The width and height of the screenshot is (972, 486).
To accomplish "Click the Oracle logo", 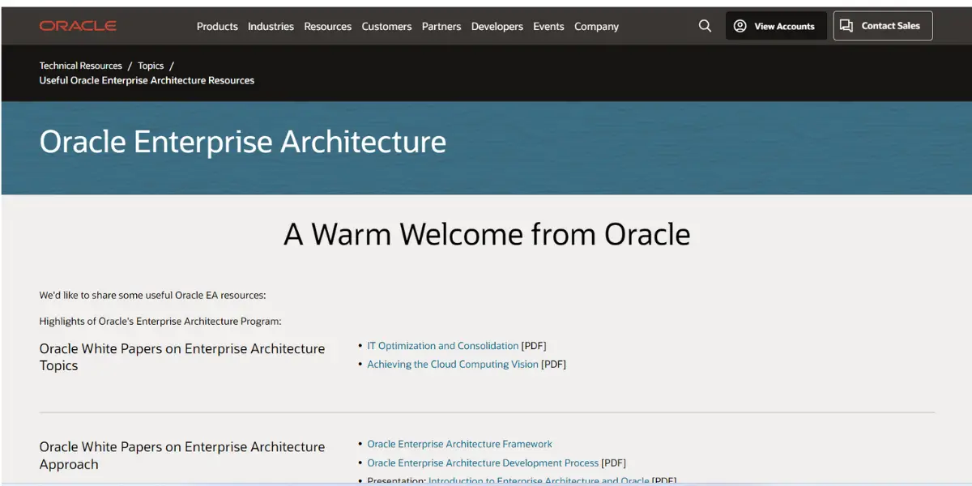I will [x=78, y=26].
